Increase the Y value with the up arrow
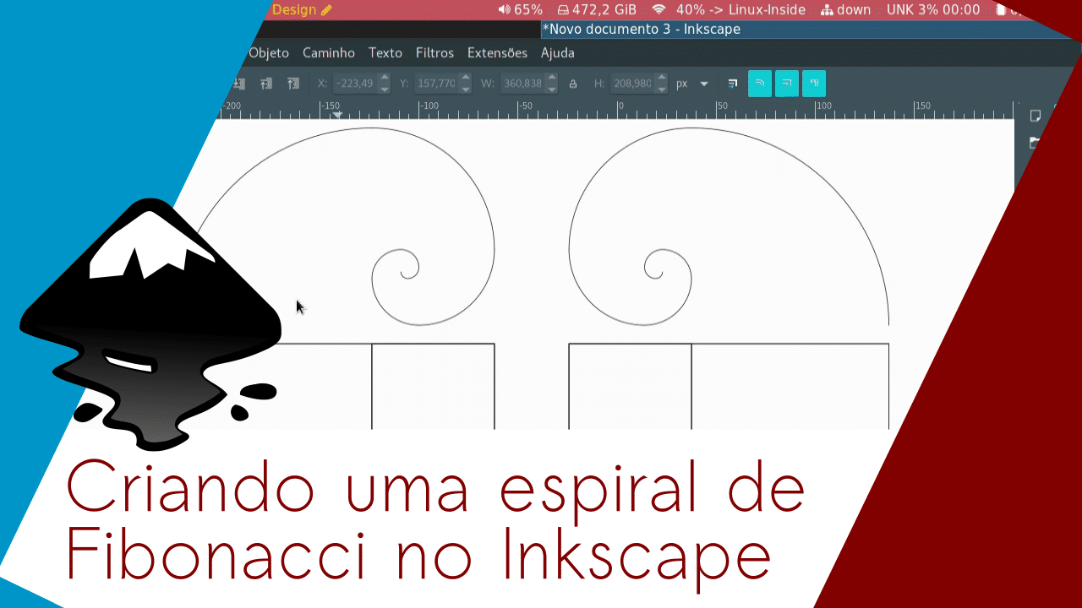The image size is (1082, 608). point(466,79)
